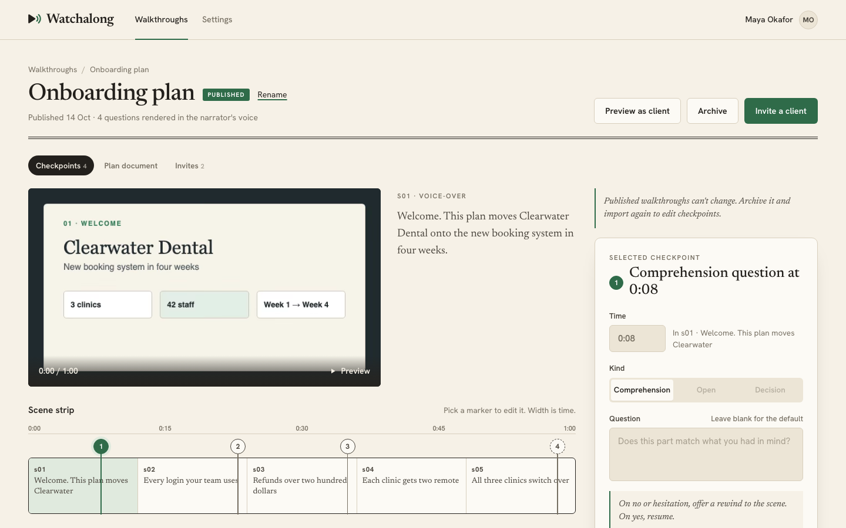Select scene s01 in the scene strip

tap(83, 486)
